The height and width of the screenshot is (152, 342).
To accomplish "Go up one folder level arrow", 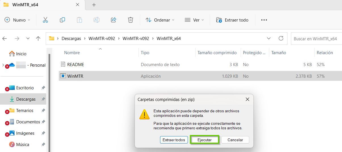I will pyautogui.click(x=38, y=39).
